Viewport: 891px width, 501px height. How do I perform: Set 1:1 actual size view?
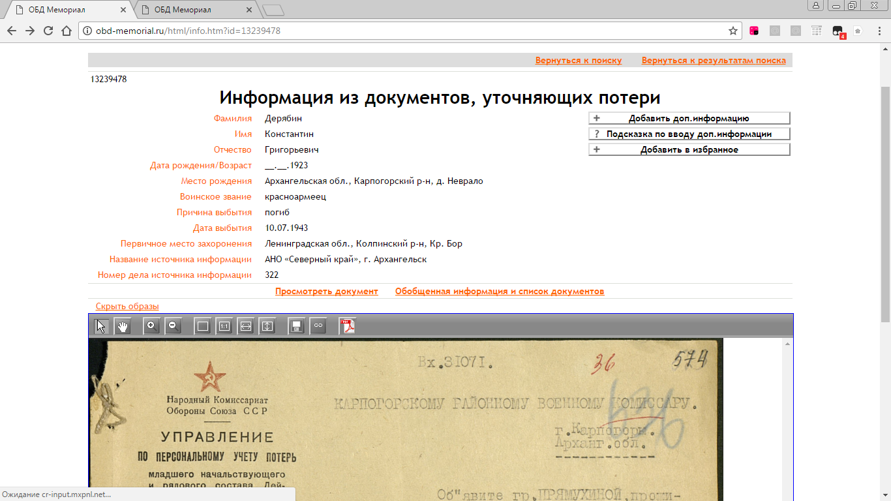click(224, 326)
